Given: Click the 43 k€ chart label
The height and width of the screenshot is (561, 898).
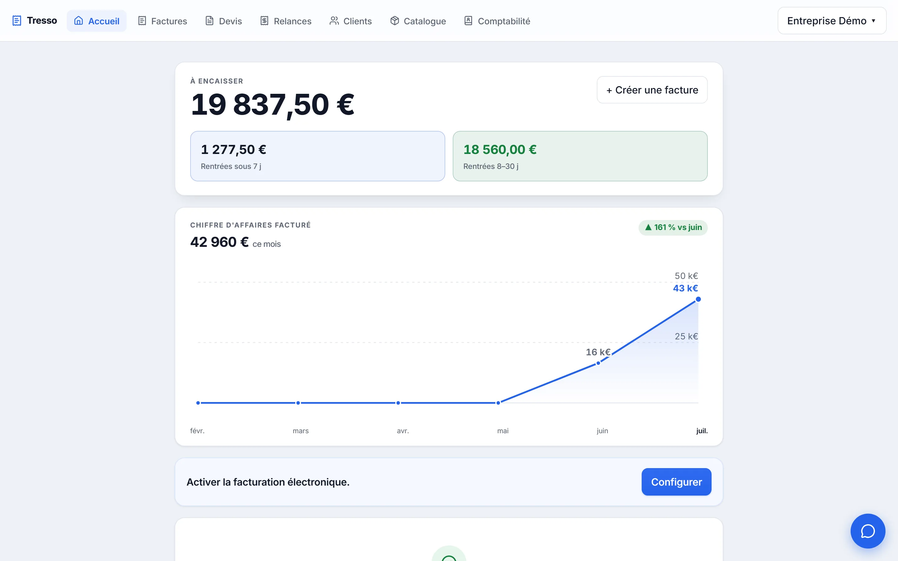Looking at the screenshot, I should (685, 288).
